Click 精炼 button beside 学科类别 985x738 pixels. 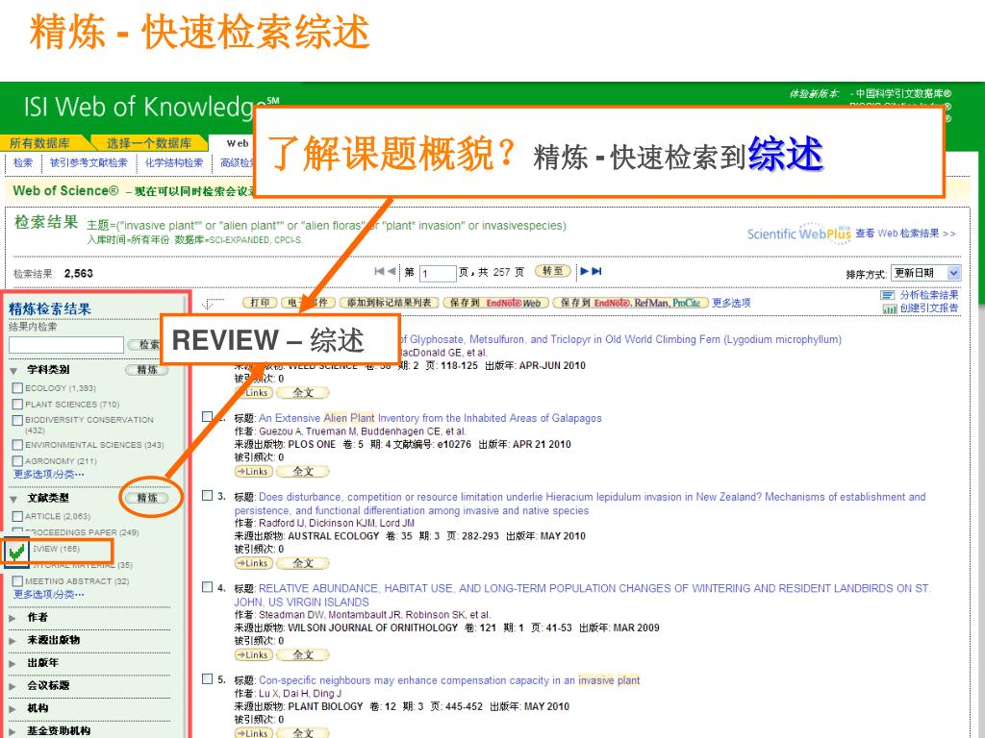coord(147,370)
